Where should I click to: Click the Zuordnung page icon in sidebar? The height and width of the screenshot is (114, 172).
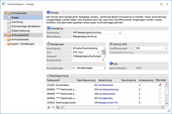(9, 22)
